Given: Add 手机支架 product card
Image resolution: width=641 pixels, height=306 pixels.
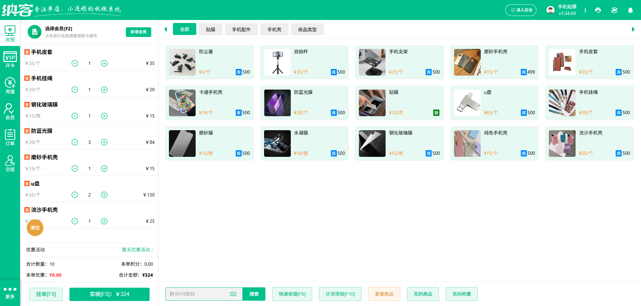Looking at the screenshot, I should (399, 62).
